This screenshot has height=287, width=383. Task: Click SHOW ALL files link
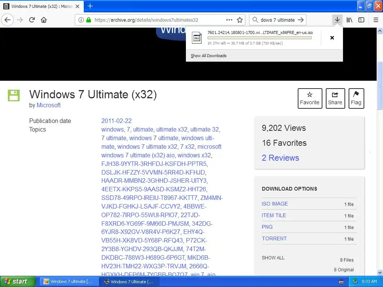[273, 258]
